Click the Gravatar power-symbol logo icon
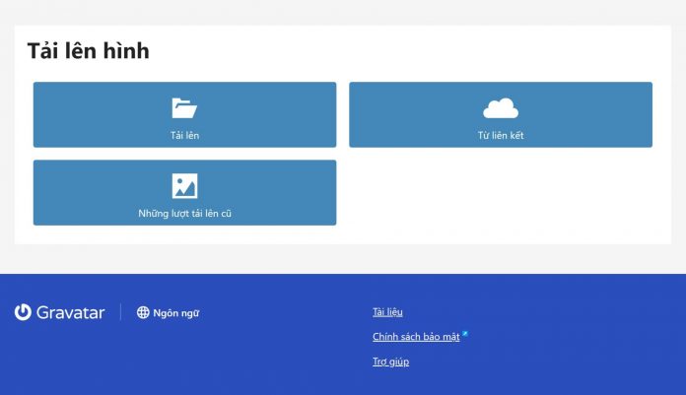686x395 pixels. [x=23, y=312]
